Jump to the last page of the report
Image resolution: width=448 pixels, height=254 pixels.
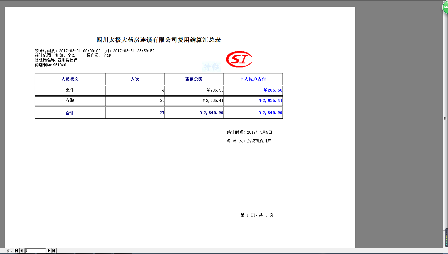(54, 251)
